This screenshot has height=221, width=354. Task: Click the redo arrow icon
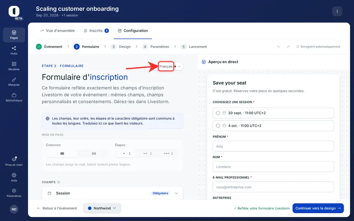click(288, 47)
